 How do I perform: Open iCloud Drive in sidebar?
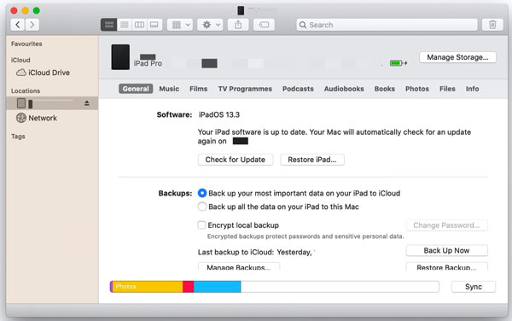click(x=44, y=73)
